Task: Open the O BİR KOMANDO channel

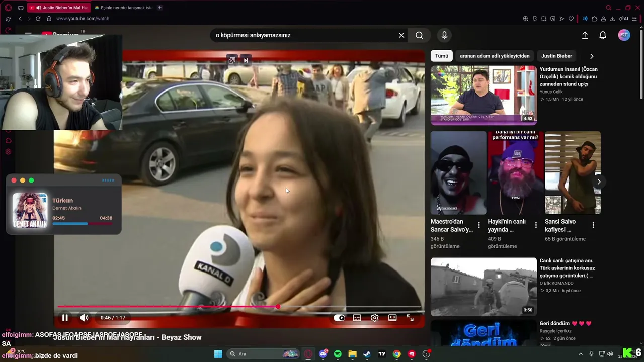Action: point(556,283)
